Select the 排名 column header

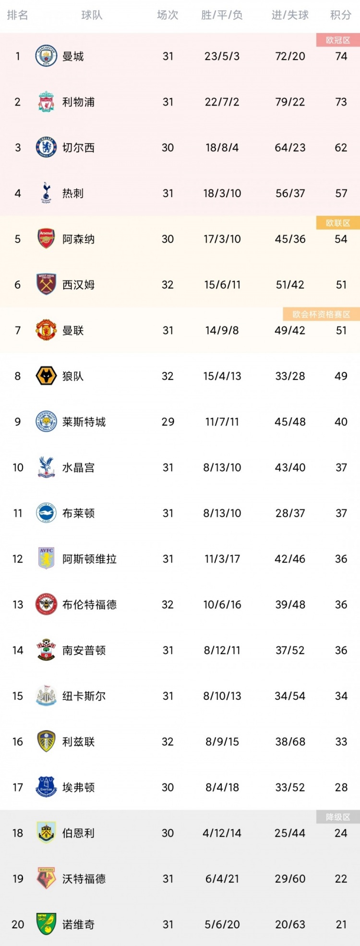[x=18, y=15]
